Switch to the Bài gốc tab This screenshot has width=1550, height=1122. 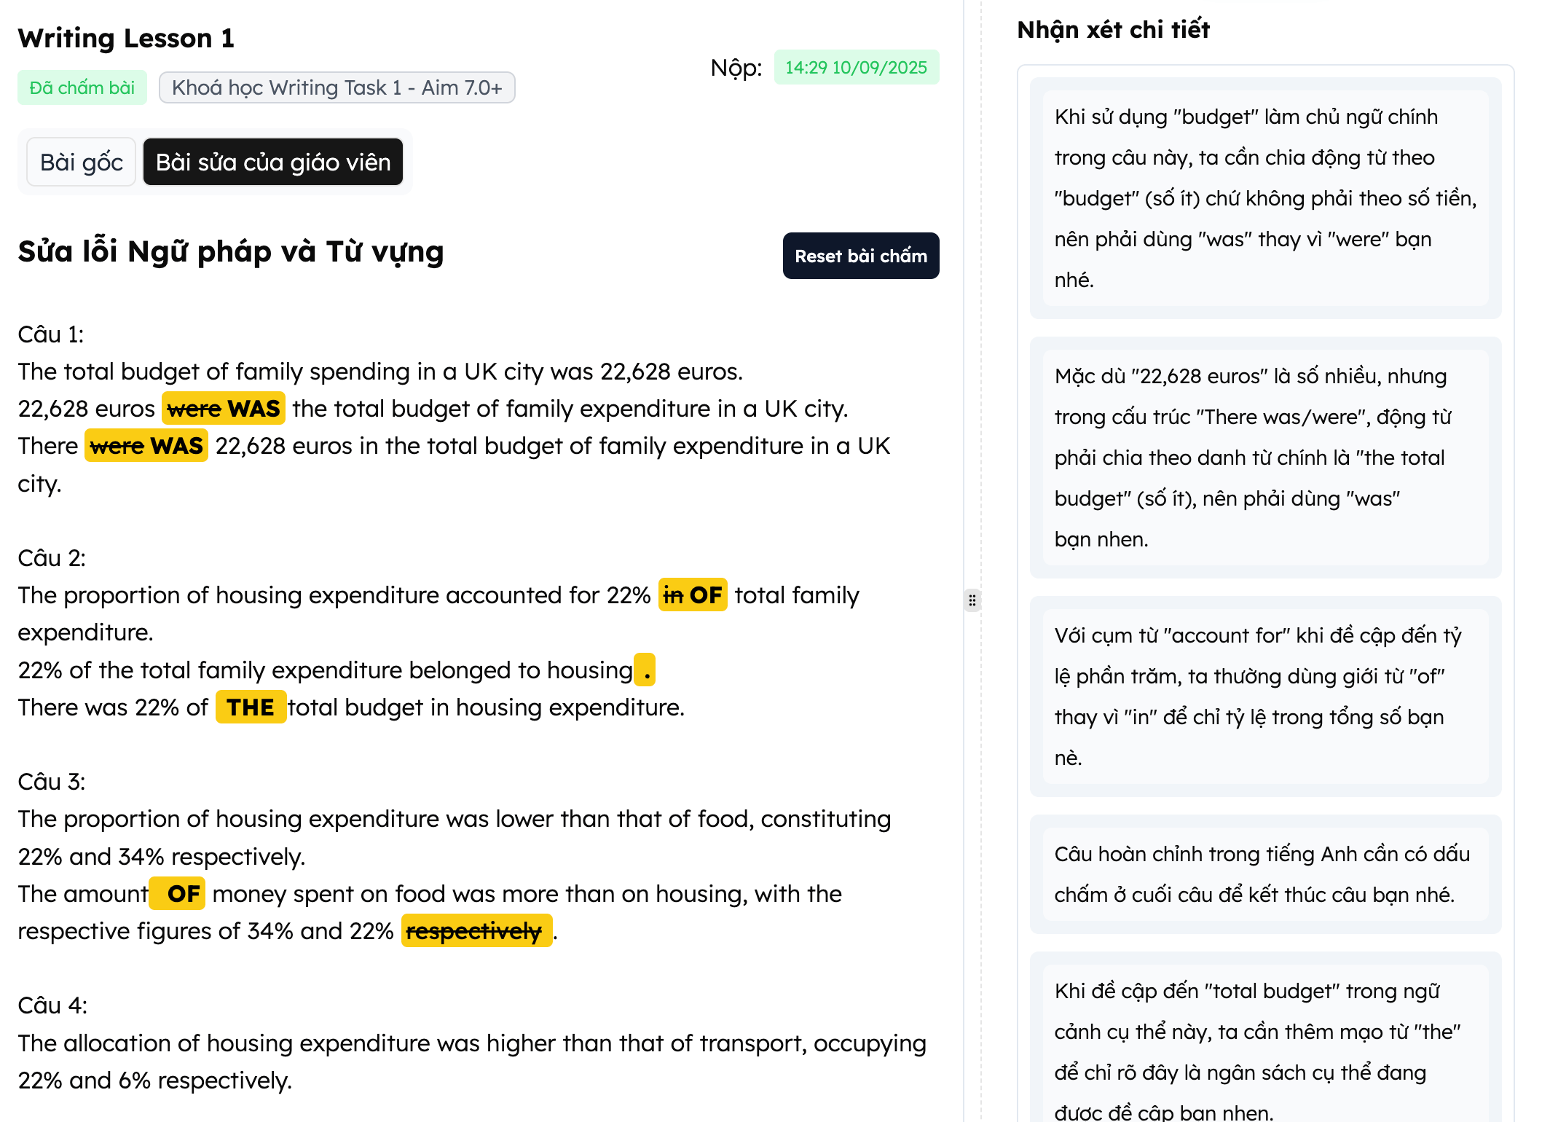pos(81,162)
